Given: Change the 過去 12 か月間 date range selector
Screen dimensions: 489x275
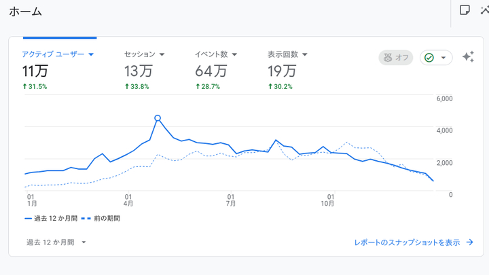Looking at the screenshot, I should (x=56, y=242).
